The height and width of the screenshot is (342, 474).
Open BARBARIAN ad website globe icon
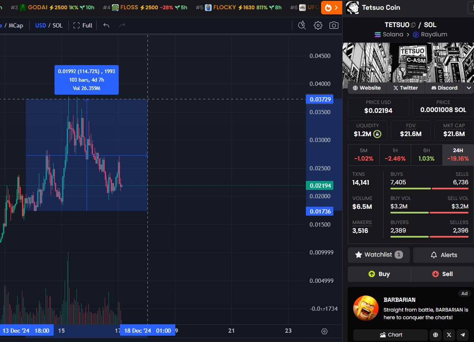pos(435,335)
